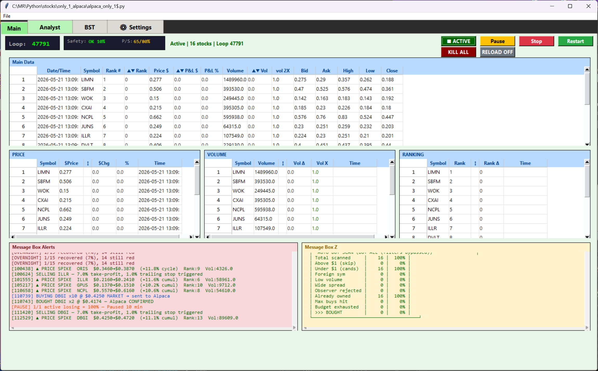This screenshot has width=598, height=371.
Task: Click PRICE table horizontal scroll left arrow
Action: click(x=12, y=236)
